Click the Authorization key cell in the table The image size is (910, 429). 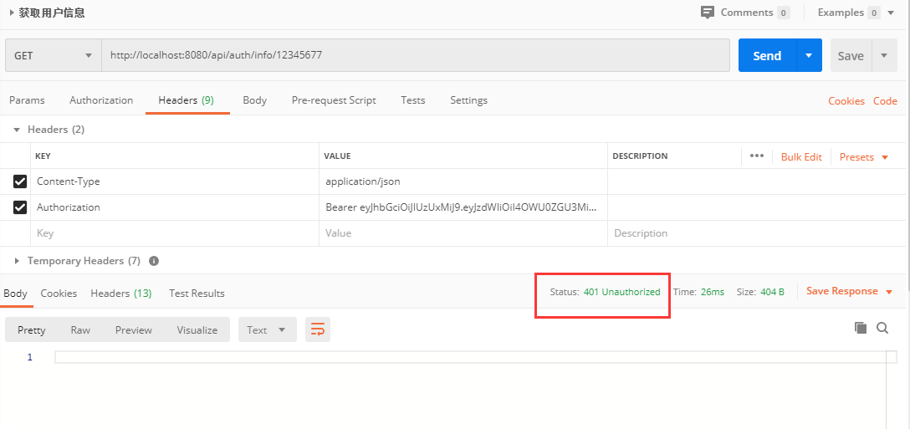click(175, 207)
